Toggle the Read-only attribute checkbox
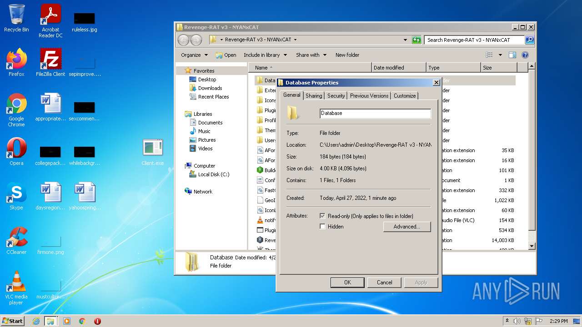The width and height of the screenshot is (582, 327). 323,216
